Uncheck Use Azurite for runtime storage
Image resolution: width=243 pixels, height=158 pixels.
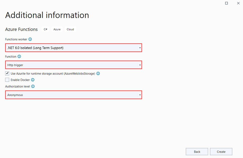pyautogui.click(x=7, y=73)
